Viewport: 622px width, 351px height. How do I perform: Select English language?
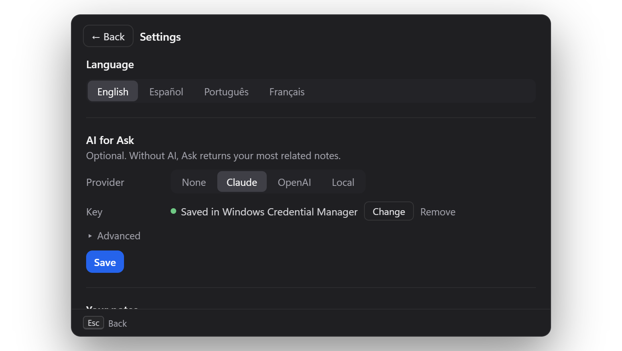113,91
